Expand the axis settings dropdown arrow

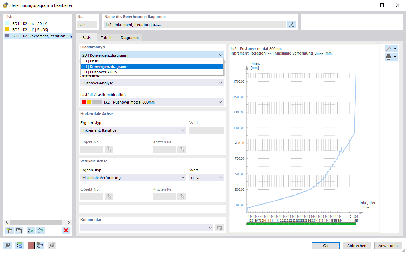[x=395, y=49]
